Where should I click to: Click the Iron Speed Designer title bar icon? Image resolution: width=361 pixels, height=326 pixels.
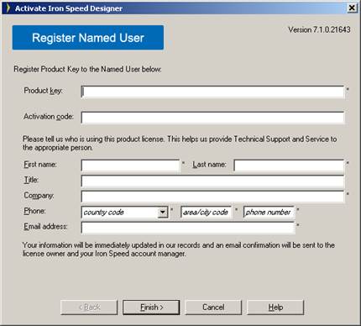[8, 8]
